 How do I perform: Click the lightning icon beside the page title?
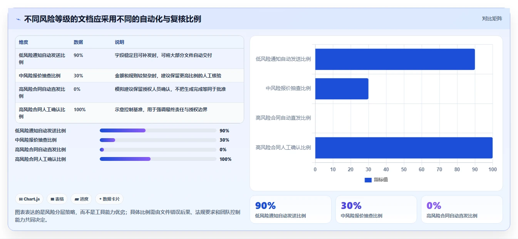pos(18,19)
